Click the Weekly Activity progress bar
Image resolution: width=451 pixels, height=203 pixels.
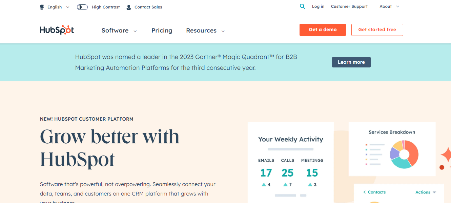click(x=290, y=149)
